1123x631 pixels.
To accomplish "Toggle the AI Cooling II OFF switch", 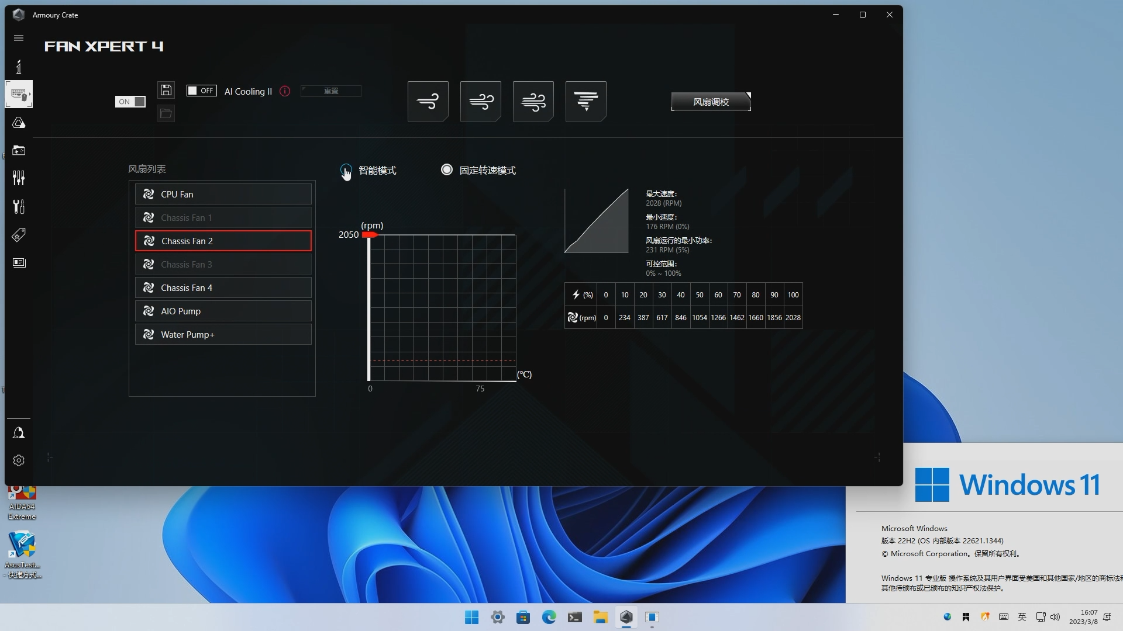I will 201,91.
